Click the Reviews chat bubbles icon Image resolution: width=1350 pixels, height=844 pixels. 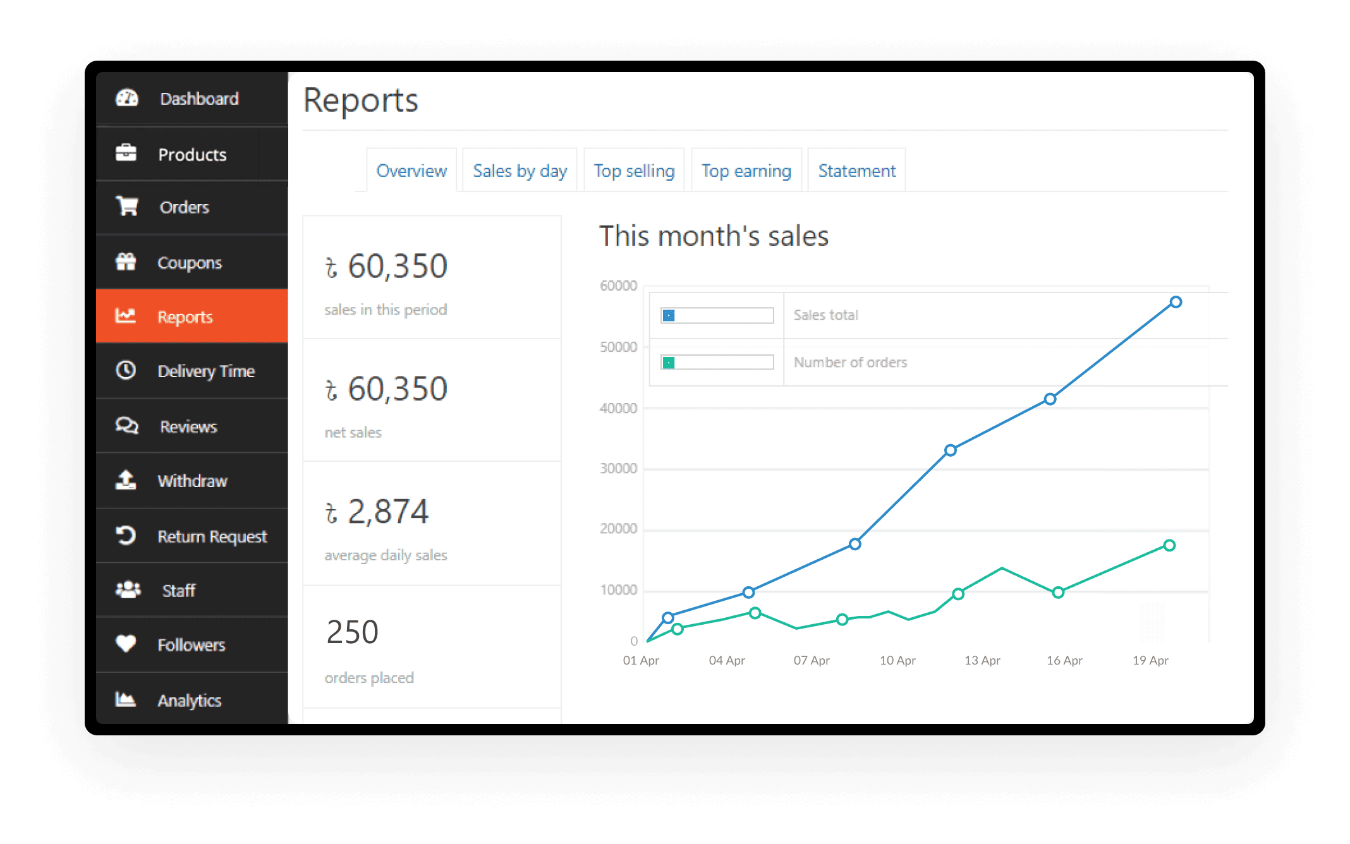click(x=126, y=425)
